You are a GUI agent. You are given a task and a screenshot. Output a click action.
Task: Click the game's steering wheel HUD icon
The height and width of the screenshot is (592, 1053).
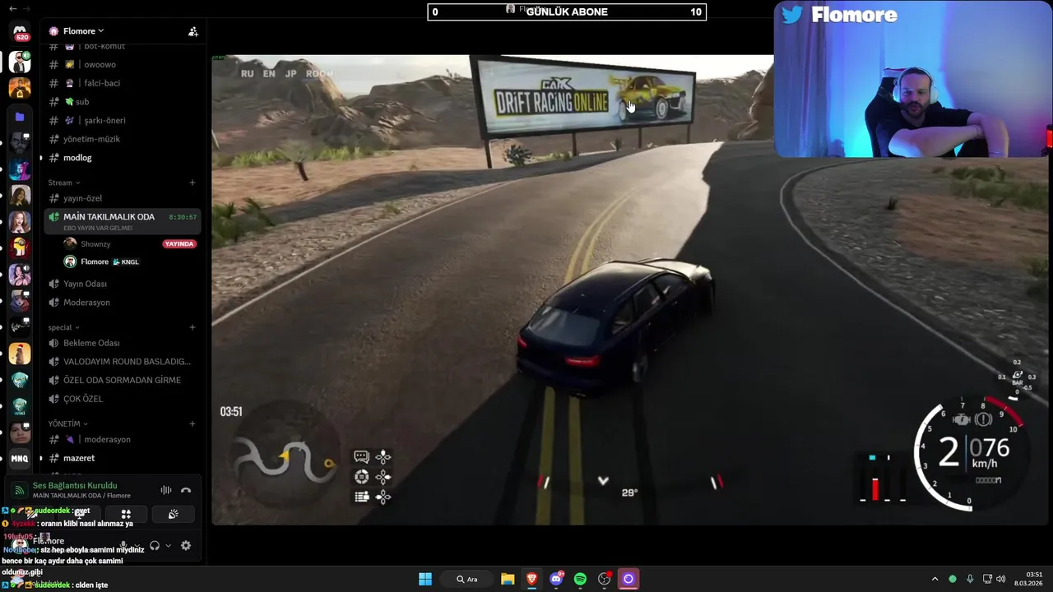pos(361,477)
